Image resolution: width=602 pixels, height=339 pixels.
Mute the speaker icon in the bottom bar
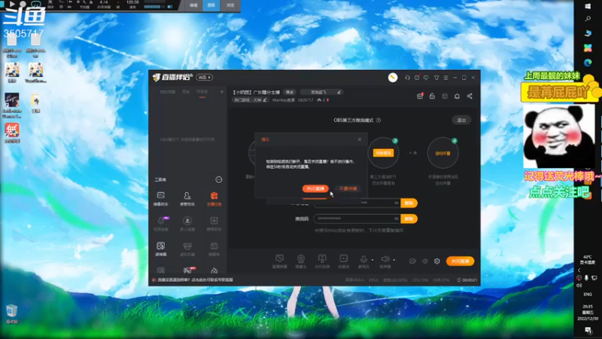385,259
